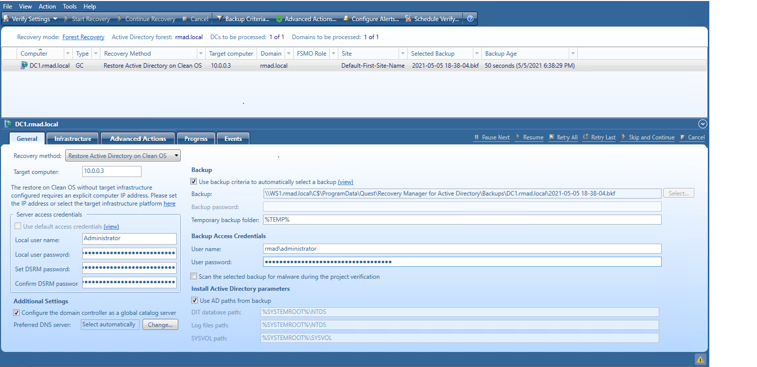This screenshot has width=757, height=367.
Task: Click the warning icon at the bottom right
Action: tap(700, 359)
